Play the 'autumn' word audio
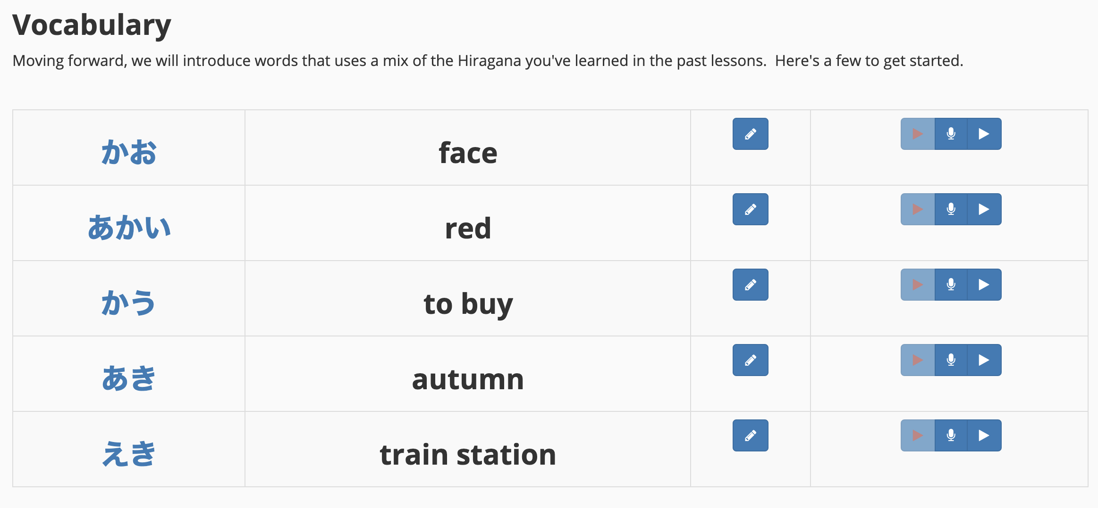Image resolution: width=1098 pixels, height=508 pixels. pos(984,360)
